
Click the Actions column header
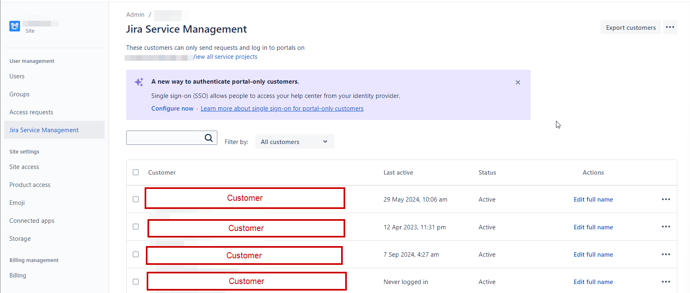pyautogui.click(x=593, y=173)
